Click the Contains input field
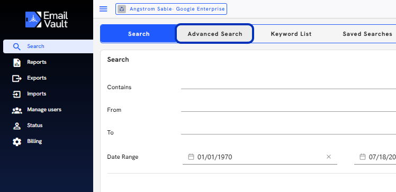Image resolution: width=396 pixels, height=192 pixels. [289, 85]
